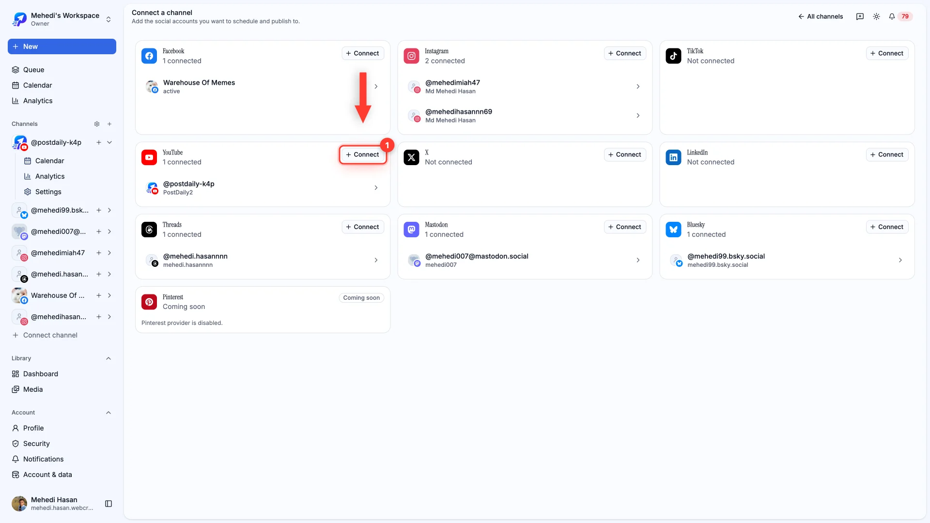Click the YouTube logo icon on the card

tap(149, 157)
